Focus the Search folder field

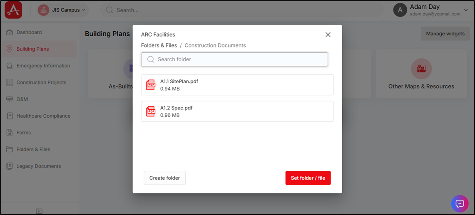[x=234, y=59]
